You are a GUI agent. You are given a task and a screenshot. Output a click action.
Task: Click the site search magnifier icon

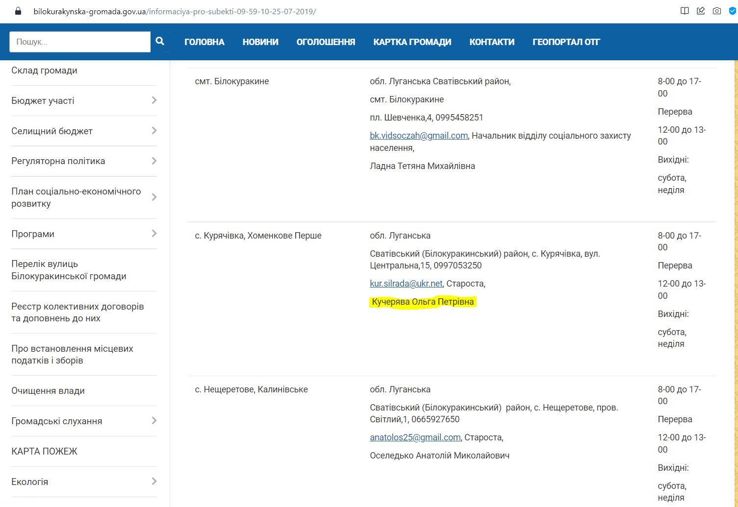pyautogui.click(x=160, y=42)
